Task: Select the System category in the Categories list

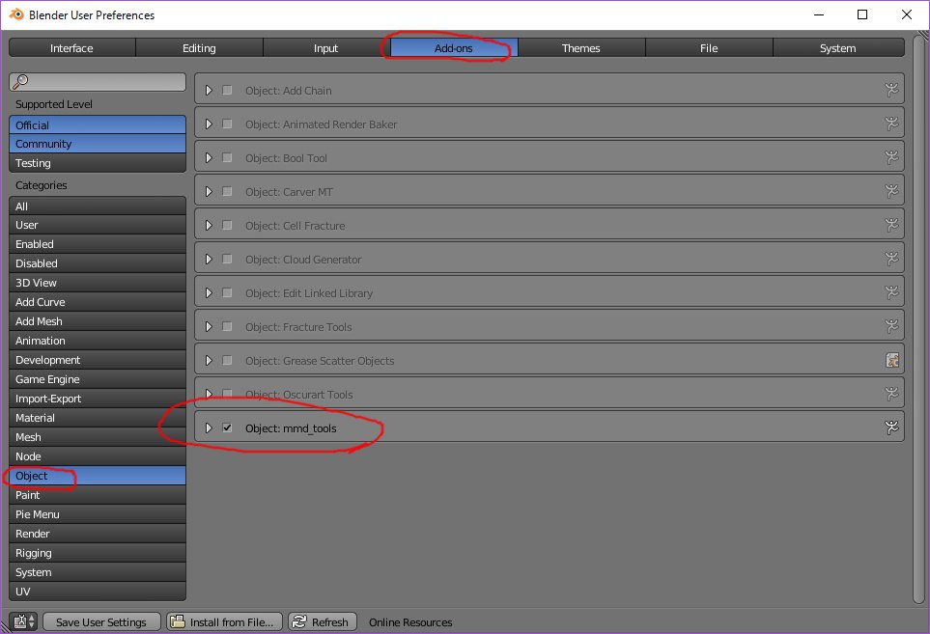Action: coord(98,572)
